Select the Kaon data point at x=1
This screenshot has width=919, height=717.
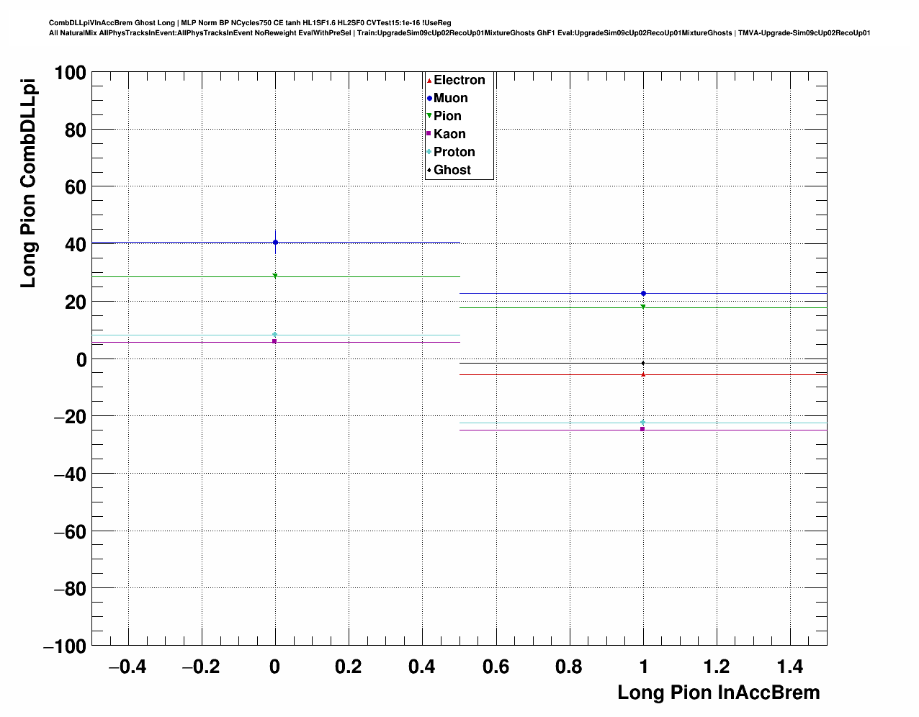(642, 429)
